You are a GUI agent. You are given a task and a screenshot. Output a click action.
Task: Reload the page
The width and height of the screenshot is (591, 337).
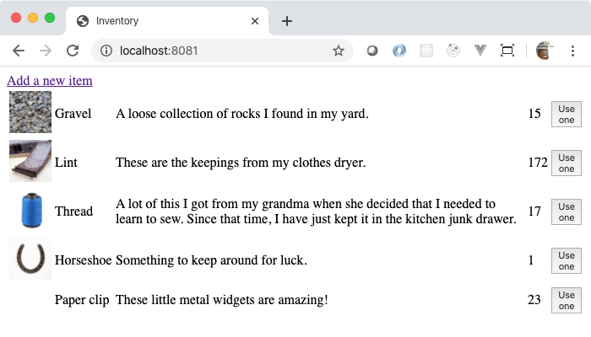73,51
